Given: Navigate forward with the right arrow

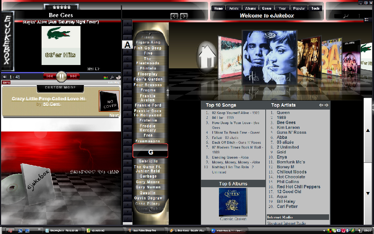Looking at the screenshot, I should 184,16.
